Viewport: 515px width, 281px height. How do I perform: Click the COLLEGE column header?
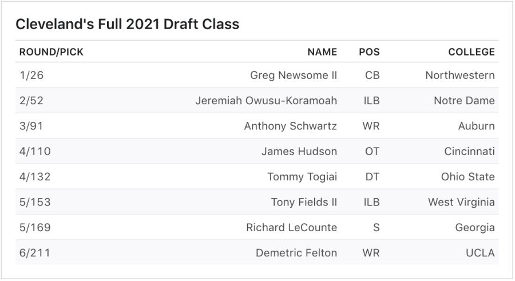[471, 52]
